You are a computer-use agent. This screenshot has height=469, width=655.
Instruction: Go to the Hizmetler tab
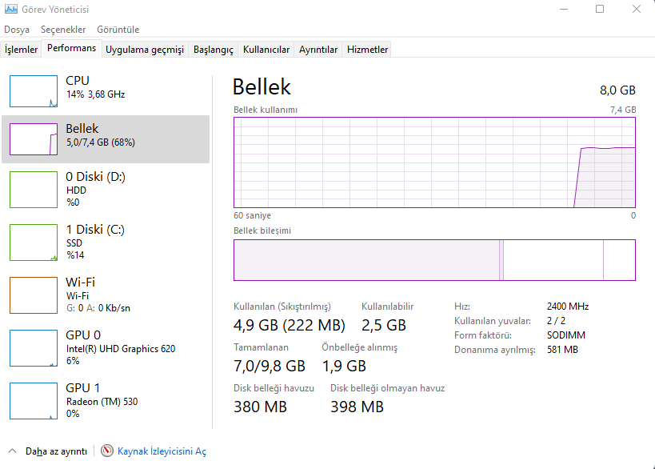coord(368,50)
